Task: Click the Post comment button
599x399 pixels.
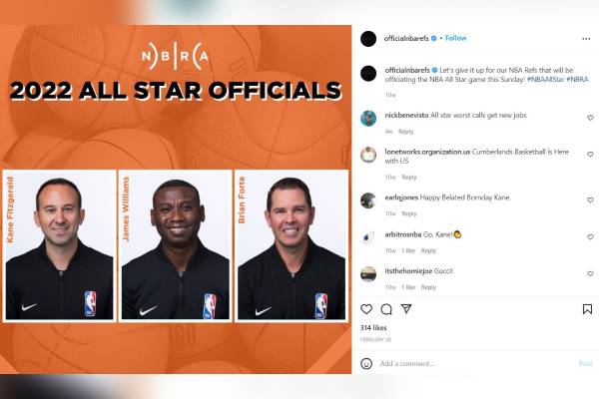Action: [x=585, y=363]
